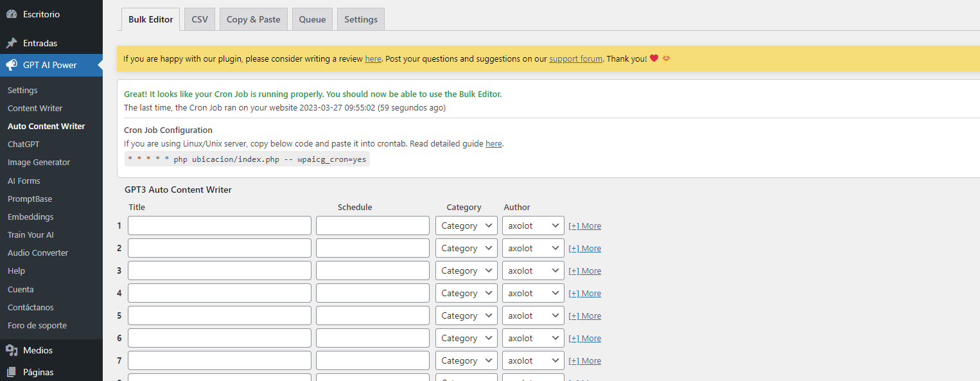The width and height of the screenshot is (980, 381).
Task: Click the GPT AI Power megaphone icon
Action: pyautogui.click(x=12, y=65)
